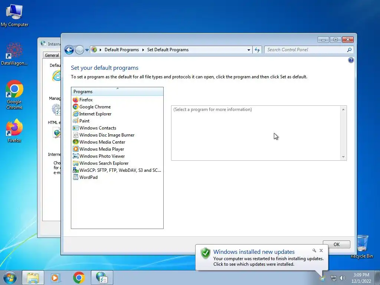Select Windows Contacts icon in list
380x285 pixels.
pos(76,128)
